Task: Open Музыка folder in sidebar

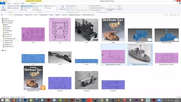Action: pos(7,33)
